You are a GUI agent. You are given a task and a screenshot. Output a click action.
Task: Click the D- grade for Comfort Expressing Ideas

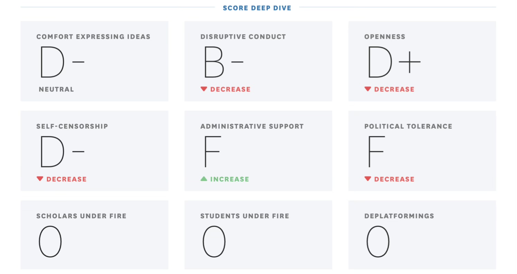[x=62, y=62]
